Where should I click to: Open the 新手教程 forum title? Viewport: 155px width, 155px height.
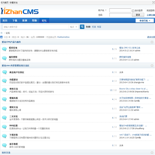(x=14, y=144)
